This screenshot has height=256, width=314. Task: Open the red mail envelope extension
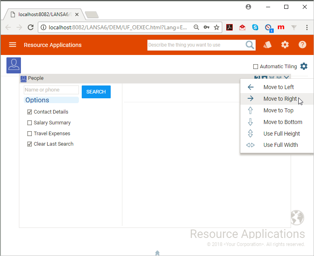(x=242, y=27)
